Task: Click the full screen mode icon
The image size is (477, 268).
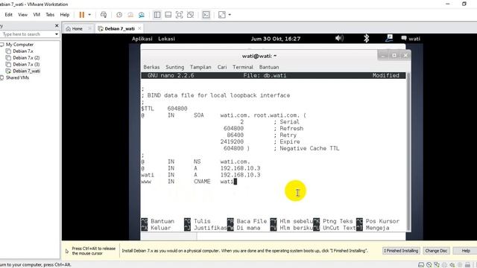Action: [179, 15]
